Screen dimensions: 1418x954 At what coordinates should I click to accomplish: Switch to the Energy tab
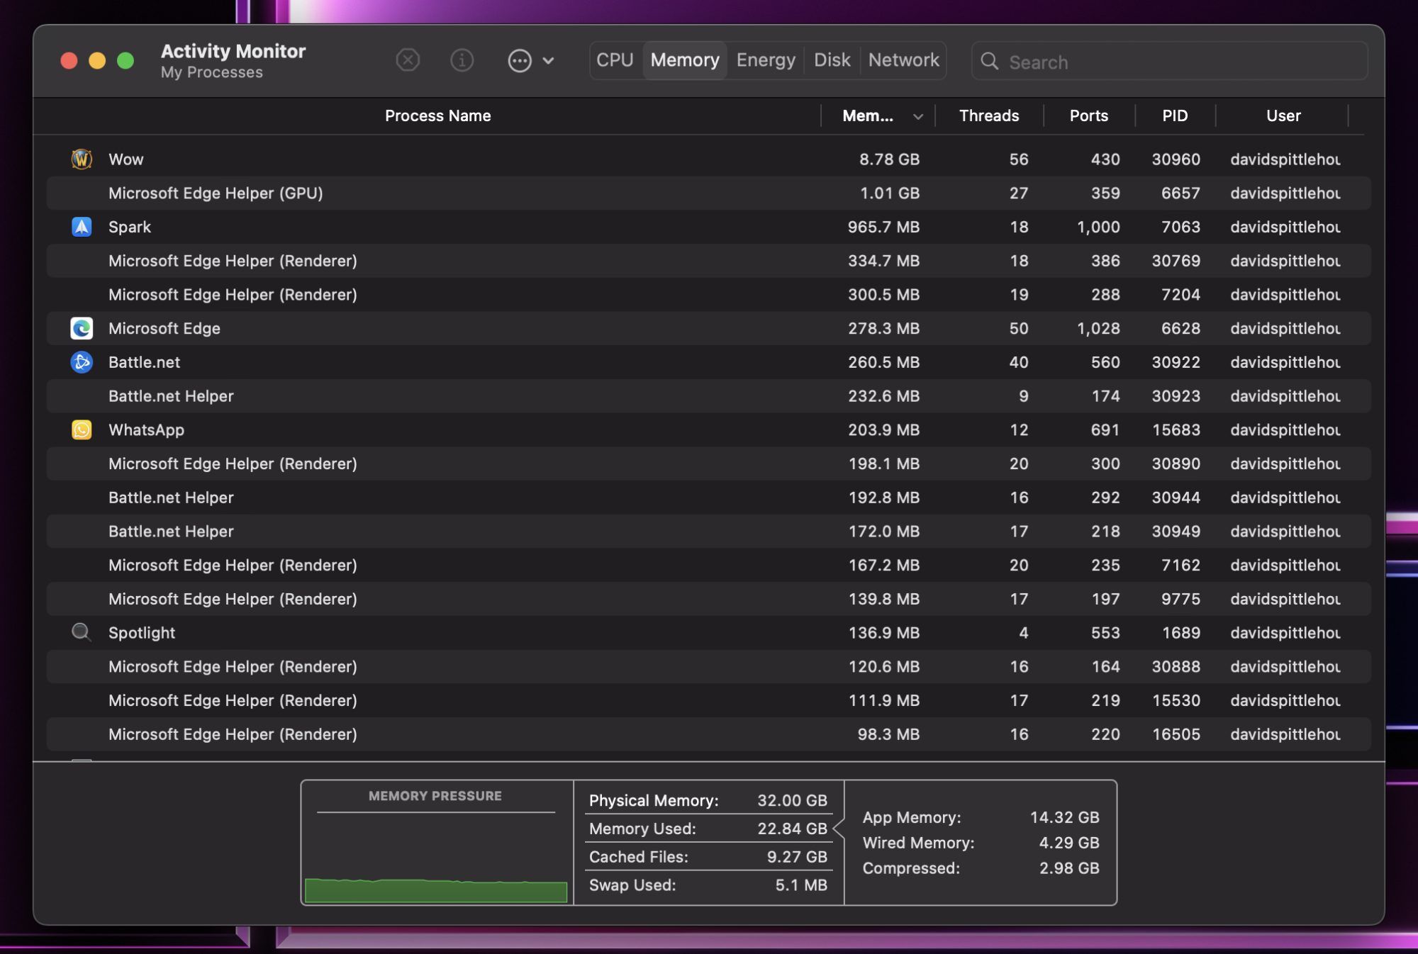click(766, 60)
